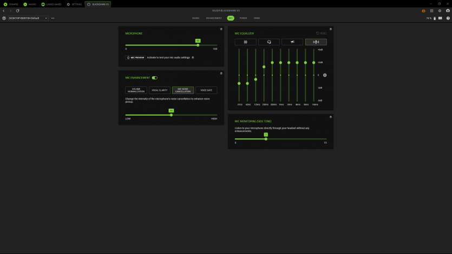This screenshot has height=254, width=452.
Task: Toggle Mic Enhancement switch off
Action: [155, 78]
